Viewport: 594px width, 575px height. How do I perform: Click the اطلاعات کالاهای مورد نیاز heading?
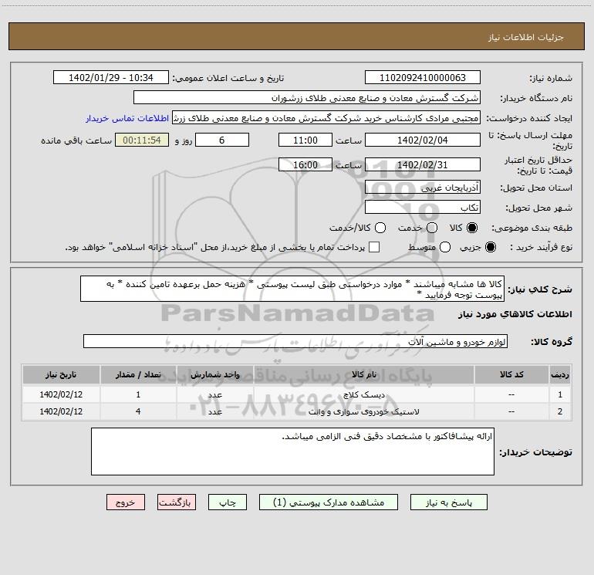515,314
